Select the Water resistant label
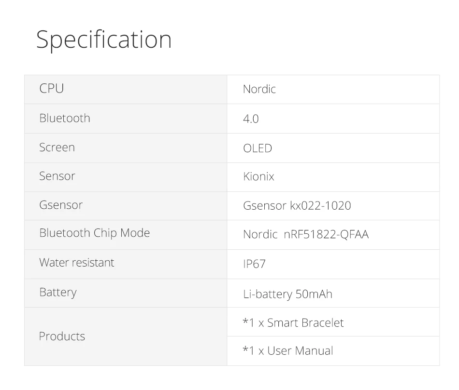The image size is (459, 390). (77, 263)
